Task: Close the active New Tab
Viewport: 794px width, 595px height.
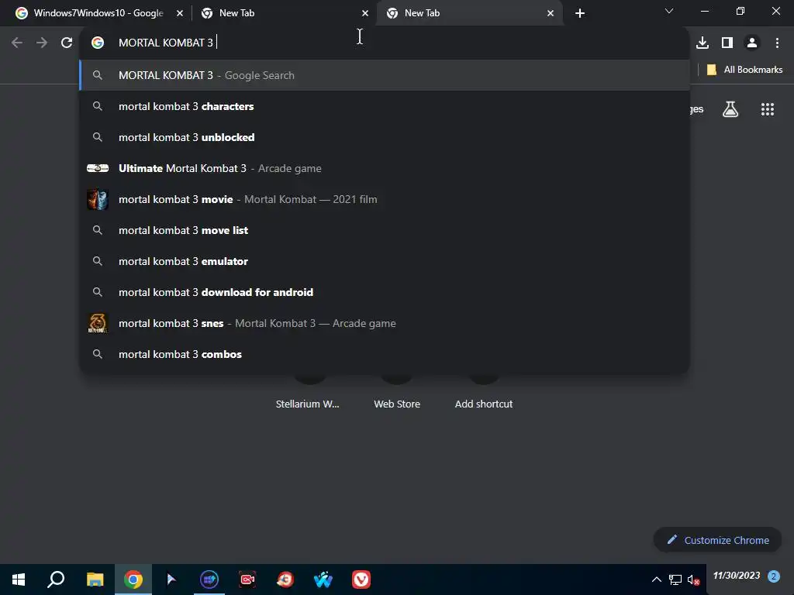Action: (551, 13)
